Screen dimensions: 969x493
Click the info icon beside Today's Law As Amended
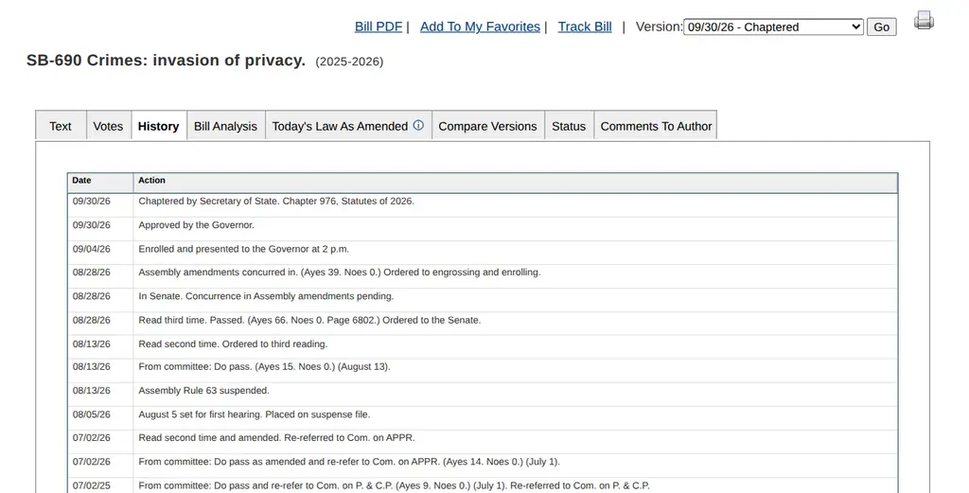pyautogui.click(x=418, y=126)
